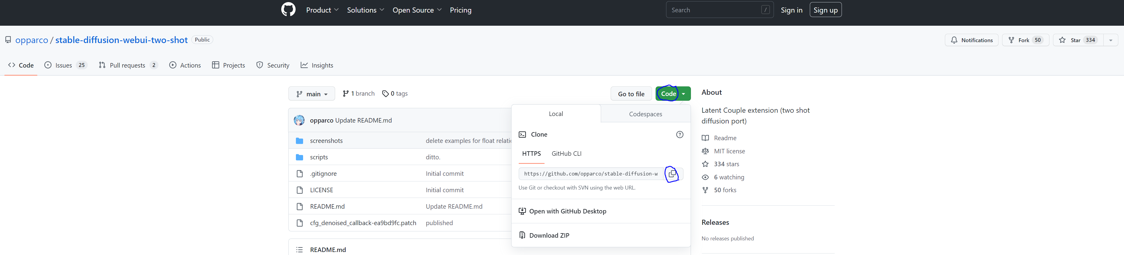Open the 'ditto.' commit message
1124x255 pixels.
coord(433,157)
